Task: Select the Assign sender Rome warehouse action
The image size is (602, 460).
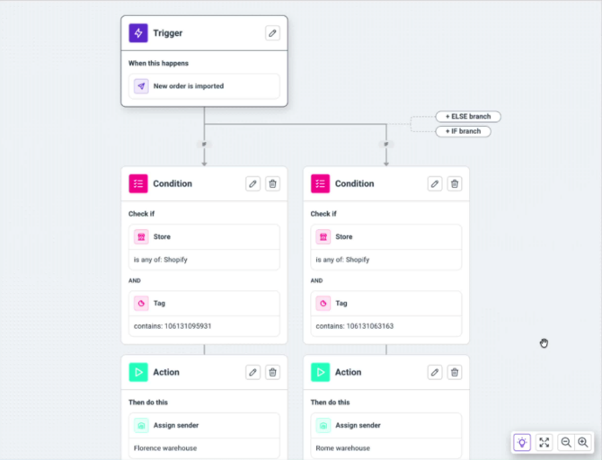Action: tap(386, 436)
